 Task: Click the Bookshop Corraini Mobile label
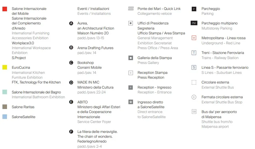[89, 65]
